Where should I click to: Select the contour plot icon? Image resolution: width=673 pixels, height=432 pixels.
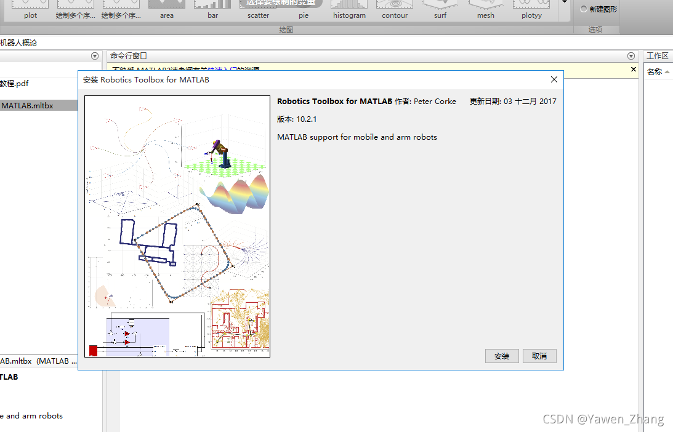point(395,10)
